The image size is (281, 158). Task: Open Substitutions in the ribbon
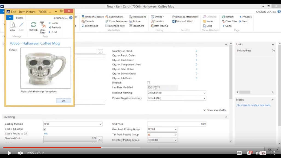[114, 17]
